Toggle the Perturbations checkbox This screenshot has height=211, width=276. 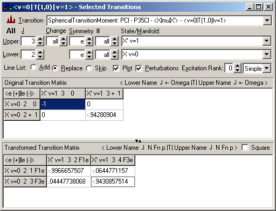tap(139, 68)
